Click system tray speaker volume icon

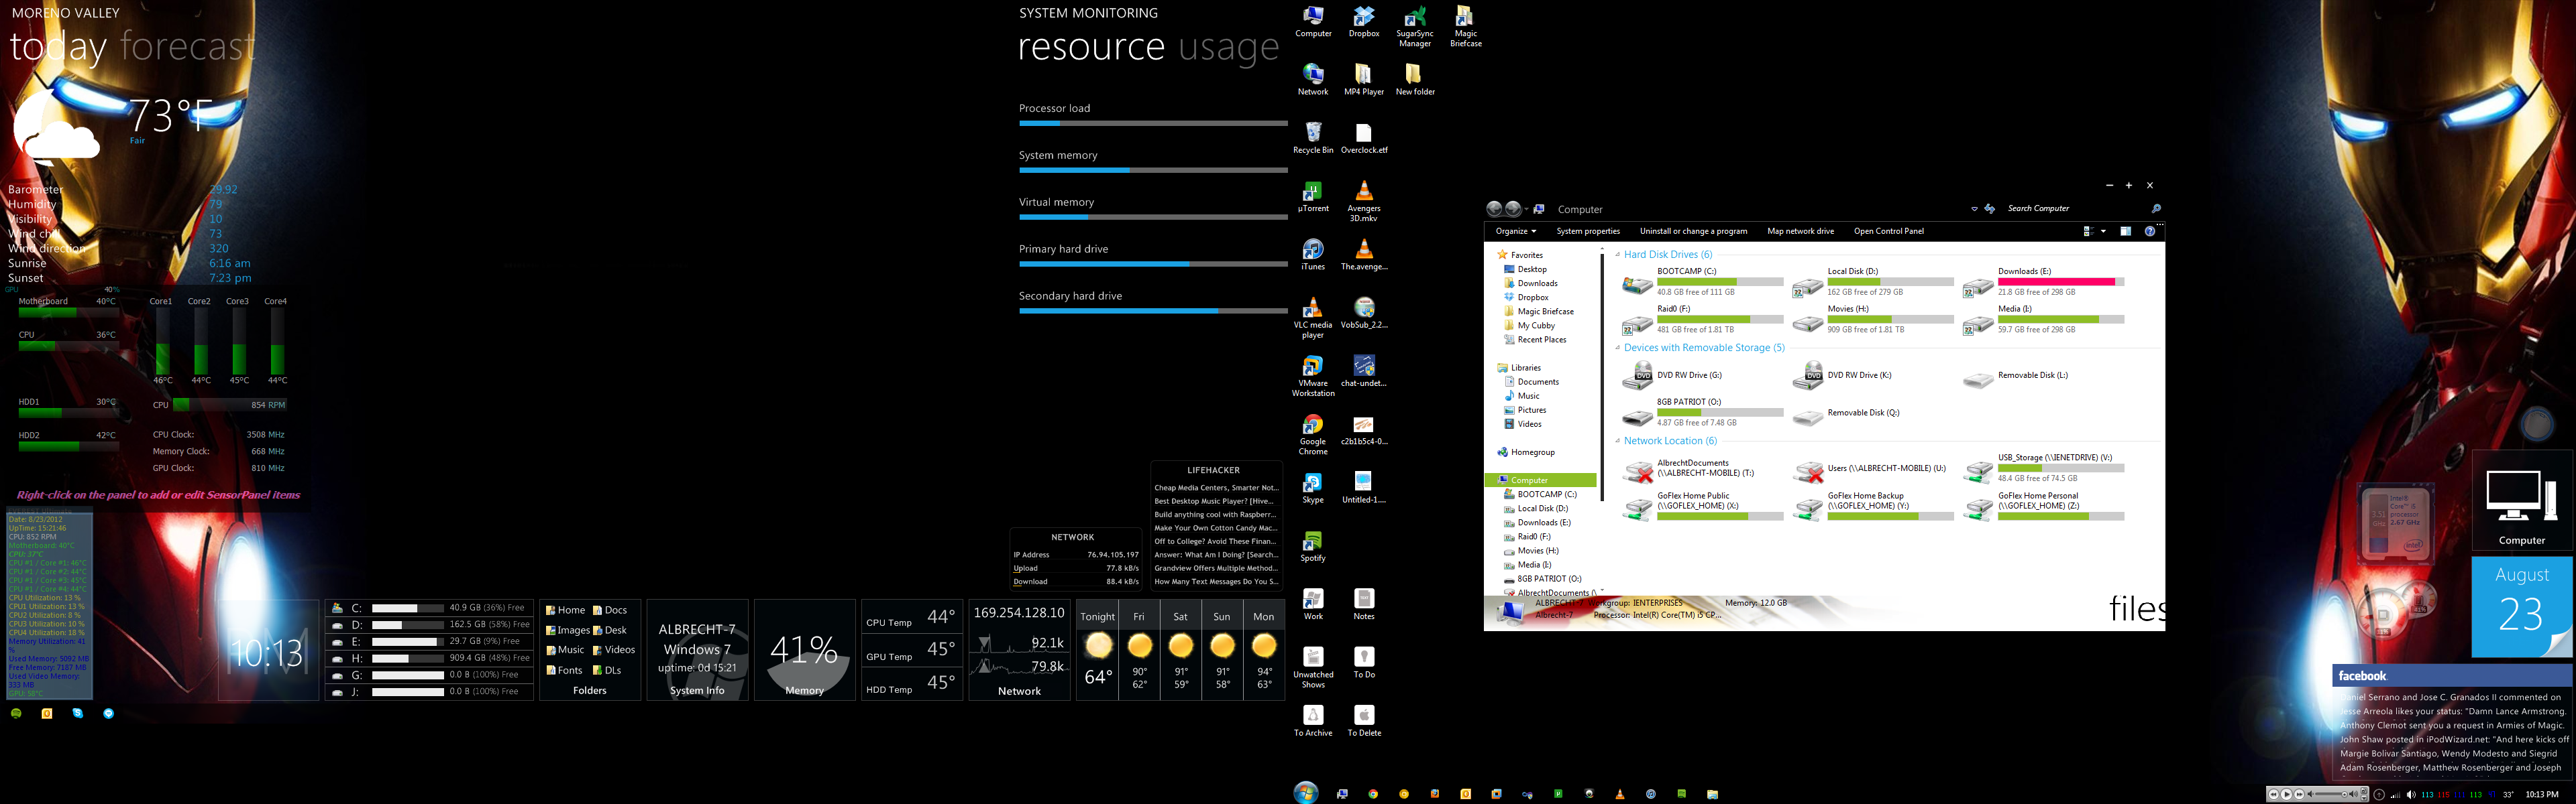pos(2411,795)
